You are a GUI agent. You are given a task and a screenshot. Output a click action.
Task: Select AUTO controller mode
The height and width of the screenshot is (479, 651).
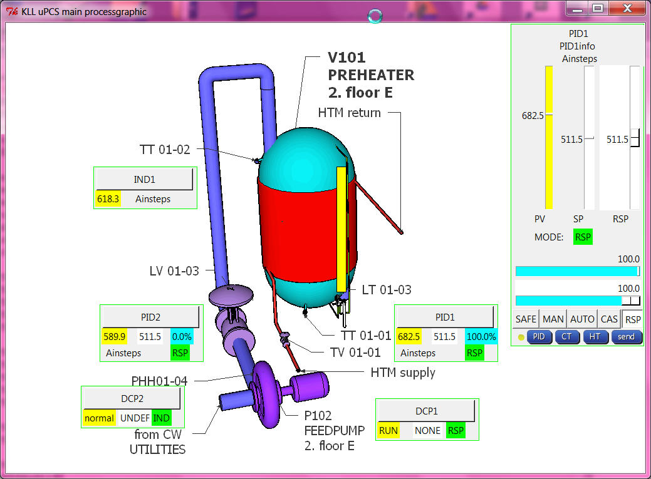click(582, 319)
